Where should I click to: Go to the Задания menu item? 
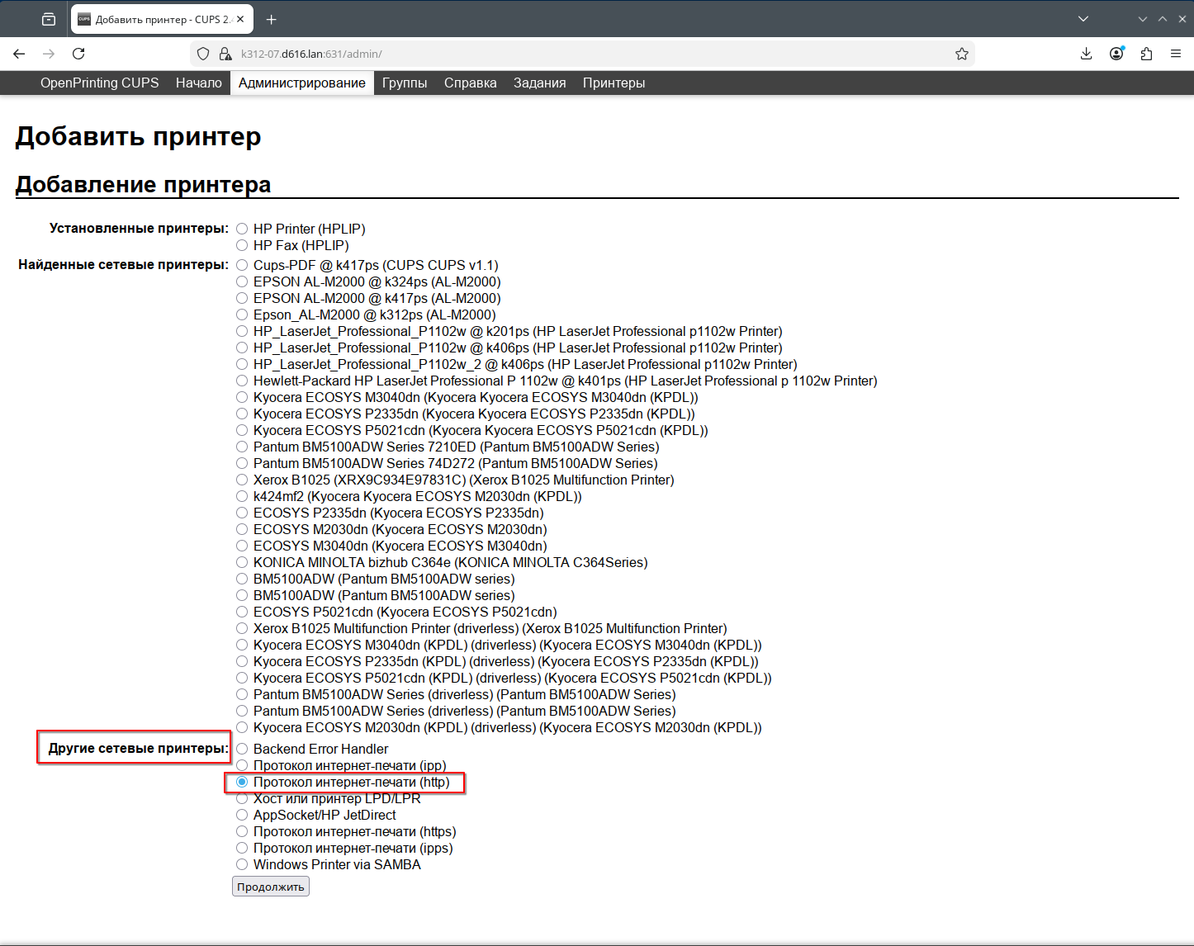point(539,83)
